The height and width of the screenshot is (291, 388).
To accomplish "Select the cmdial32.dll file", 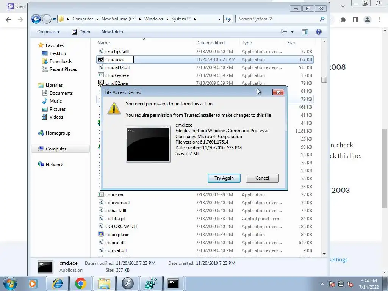I will tap(117, 67).
